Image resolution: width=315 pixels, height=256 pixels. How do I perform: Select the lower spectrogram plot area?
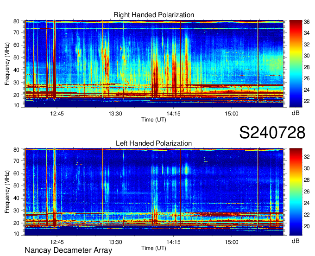(154, 192)
